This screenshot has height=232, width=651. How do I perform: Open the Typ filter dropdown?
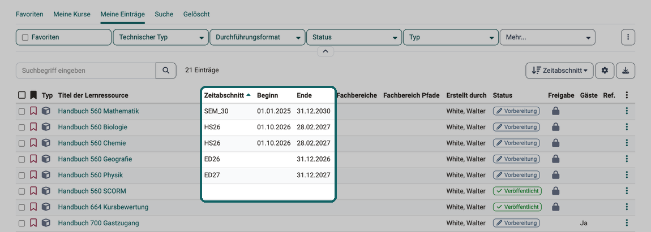tap(451, 37)
